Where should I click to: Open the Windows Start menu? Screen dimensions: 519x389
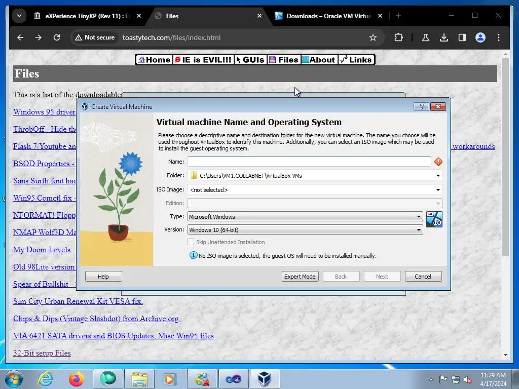14,379
